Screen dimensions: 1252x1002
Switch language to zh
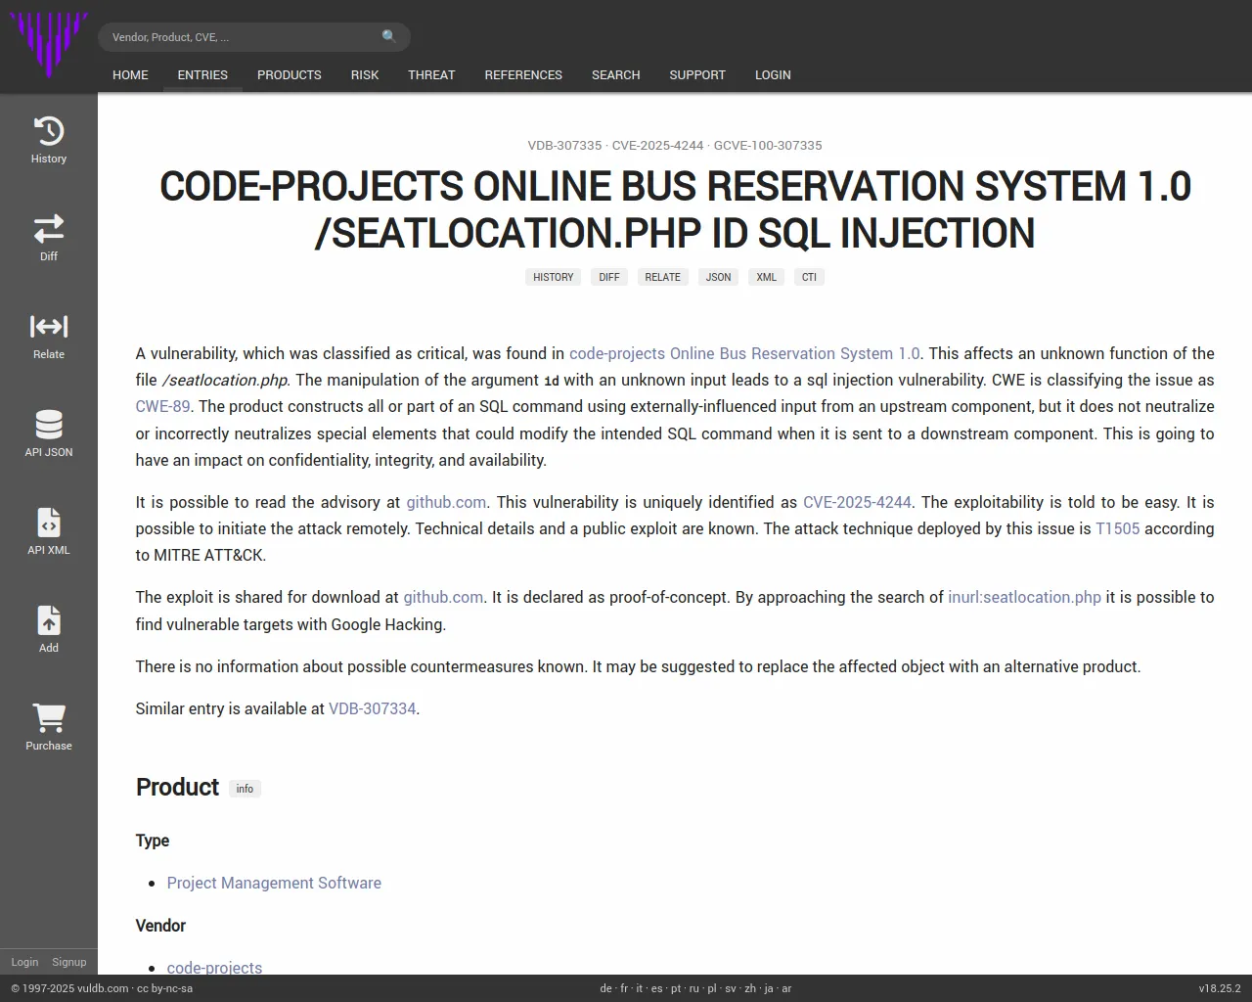click(x=750, y=988)
